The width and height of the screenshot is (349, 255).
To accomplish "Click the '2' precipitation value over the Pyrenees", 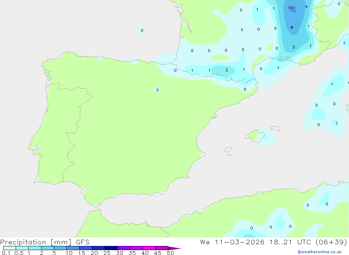I will [227, 70].
